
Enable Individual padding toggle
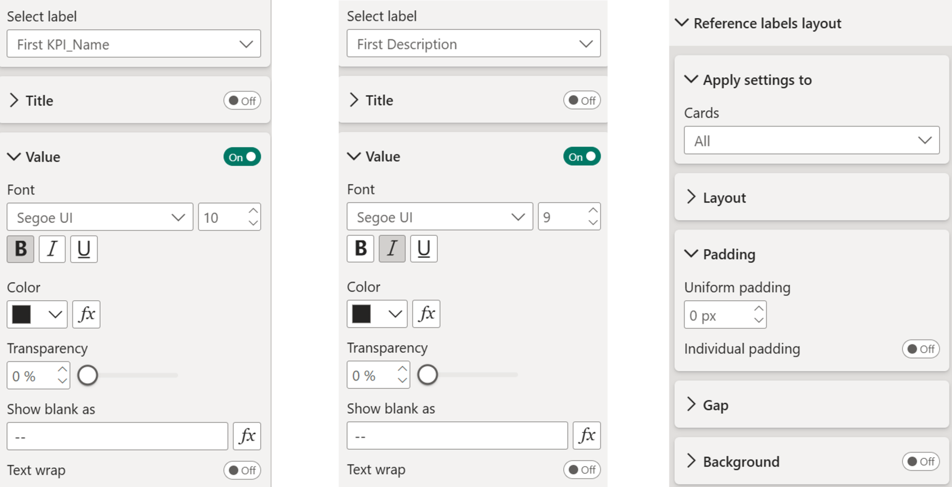click(920, 349)
